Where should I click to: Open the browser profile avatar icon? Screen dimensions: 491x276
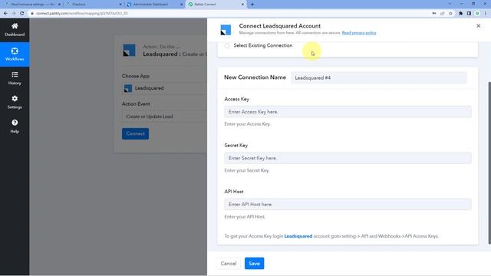coord(477,14)
